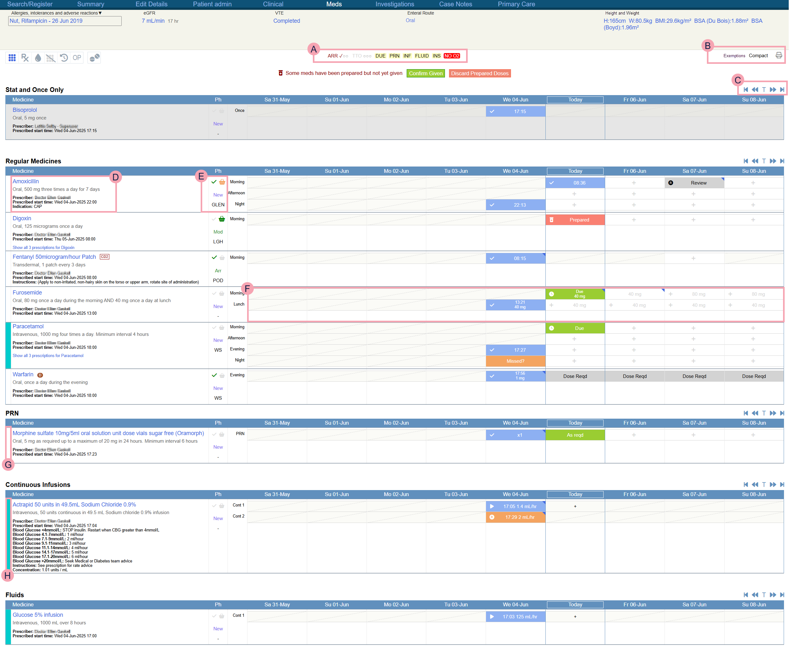Click the orange Paracetamol Missed? cell
Screen dimensions: 790x649
click(x=515, y=361)
